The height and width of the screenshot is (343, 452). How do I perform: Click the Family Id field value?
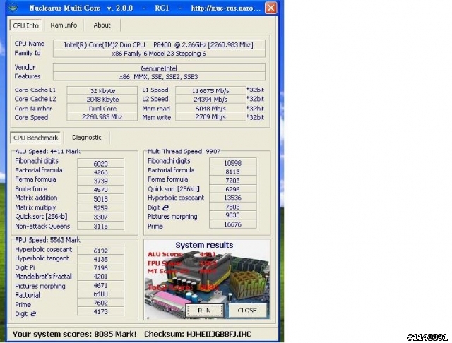tap(159, 54)
